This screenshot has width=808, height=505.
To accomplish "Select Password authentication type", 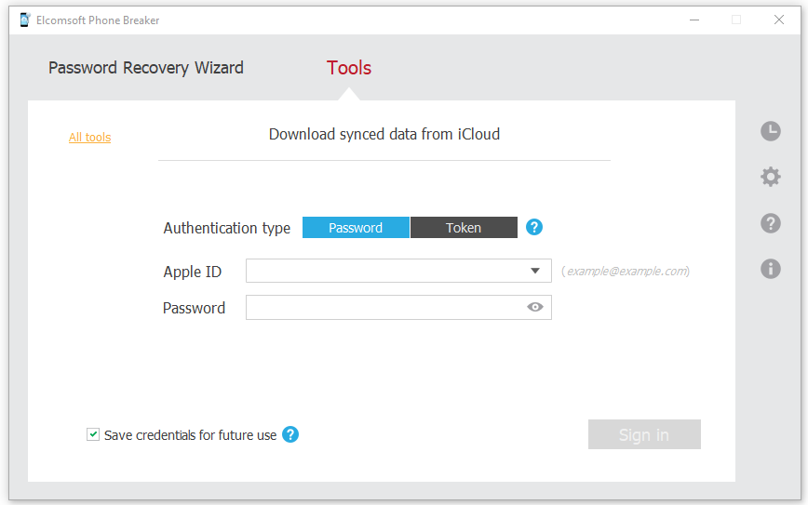I will coord(356,228).
